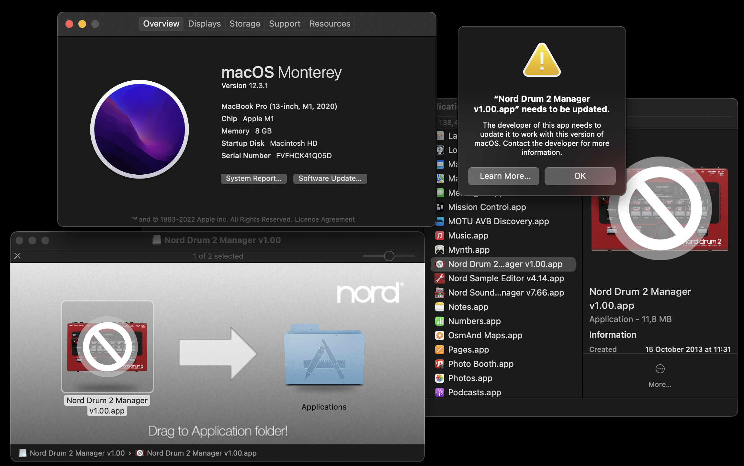Image resolution: width=744 pixels, height=466 pixels.
Task: Select OsmAnd Maps.app row
Action: pyautogui.click(x=503, y=335)
